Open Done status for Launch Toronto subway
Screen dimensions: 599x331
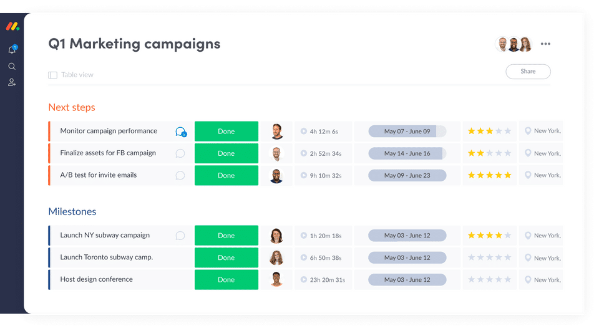226,257
